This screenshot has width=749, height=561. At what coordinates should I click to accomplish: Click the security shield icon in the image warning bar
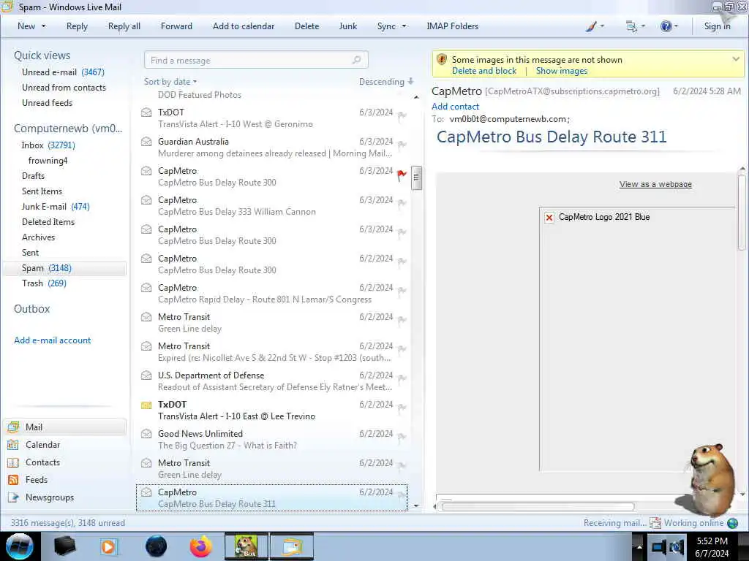[x=442, y=60]
